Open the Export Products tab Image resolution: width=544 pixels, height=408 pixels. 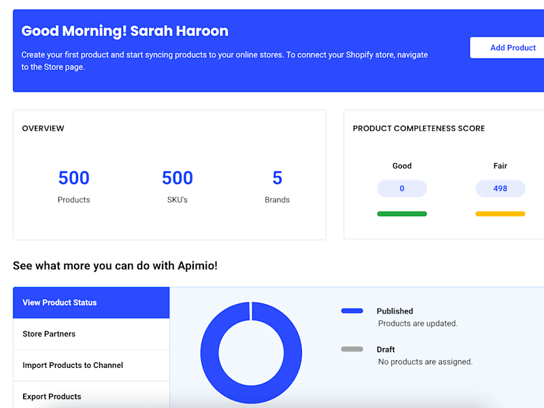click(x=91, y=395)
